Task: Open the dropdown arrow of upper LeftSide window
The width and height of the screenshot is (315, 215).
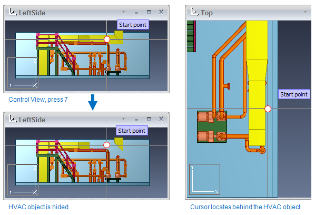Action: (x=124, y=12)
